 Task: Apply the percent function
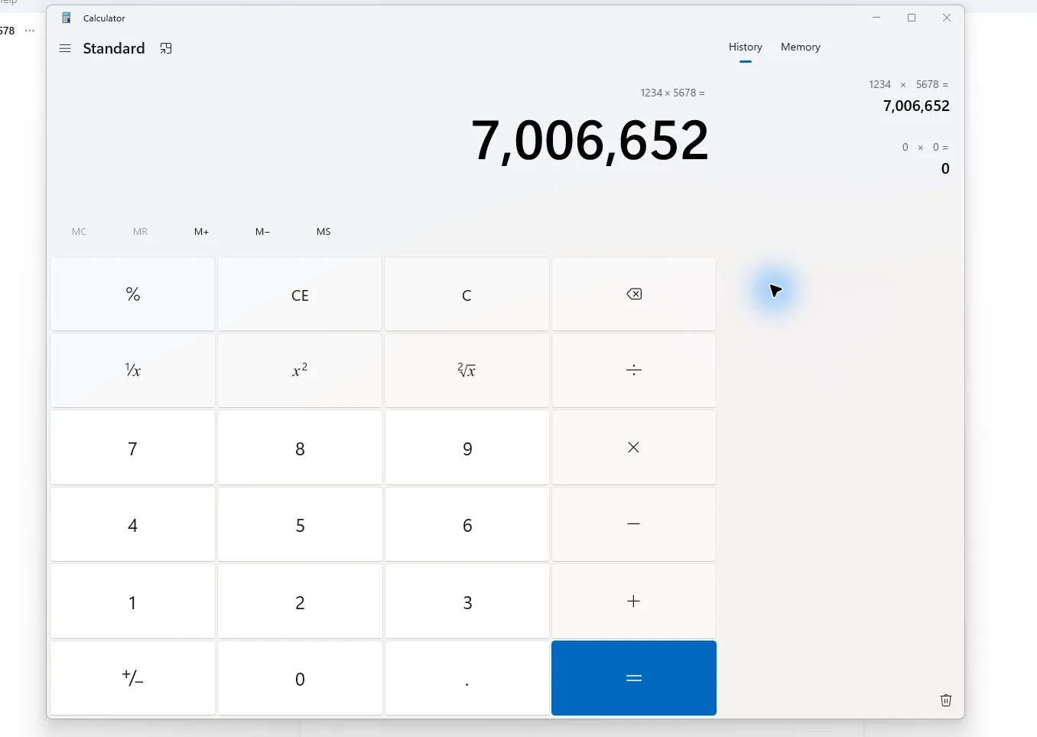(x=133, y=294)
